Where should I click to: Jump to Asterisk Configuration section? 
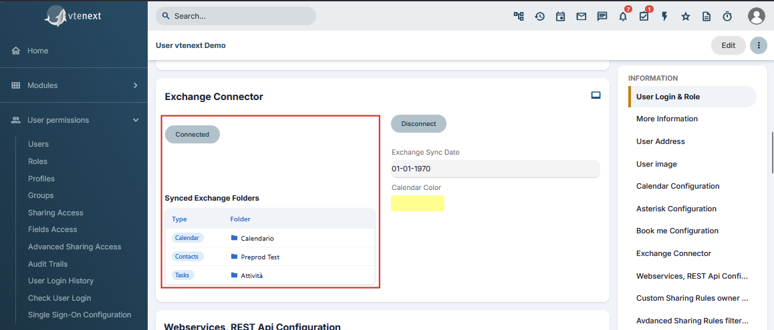pyautogui.click(x=676, y=209)
